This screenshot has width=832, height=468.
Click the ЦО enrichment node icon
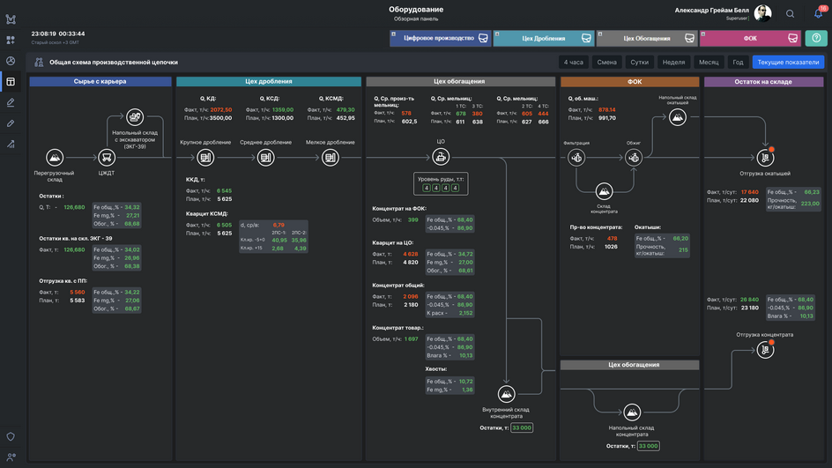coord(441,157)
